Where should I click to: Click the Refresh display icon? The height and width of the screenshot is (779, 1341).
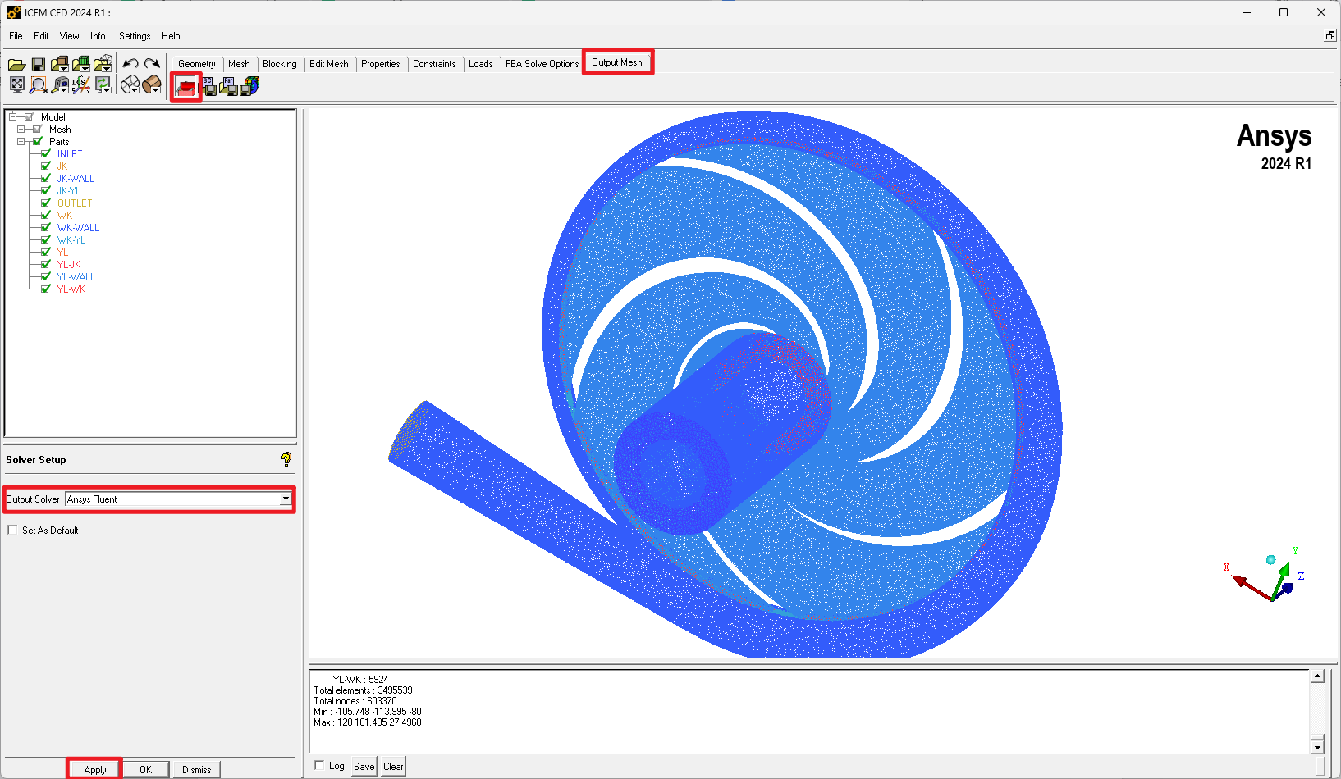103,84
